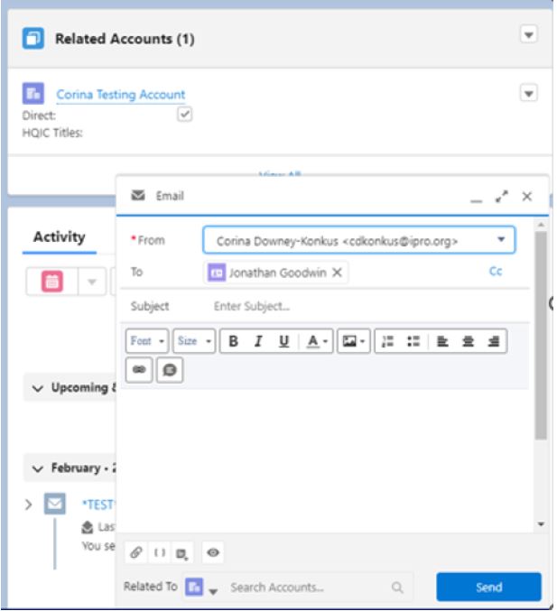Maximize the Email composer with expand arrows
Viewport: 557px width, 611px height.
pyautogui.click(x=502, y=197)
